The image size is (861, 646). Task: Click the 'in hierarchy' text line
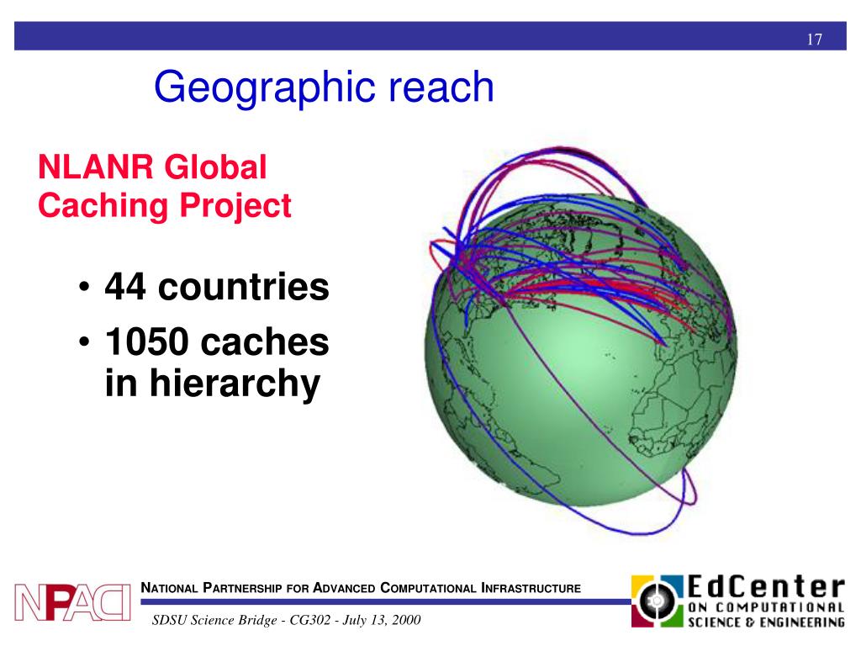coord(213,384)
